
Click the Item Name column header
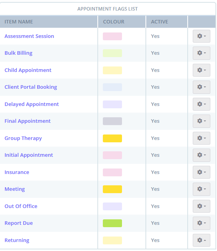(19, 22)
